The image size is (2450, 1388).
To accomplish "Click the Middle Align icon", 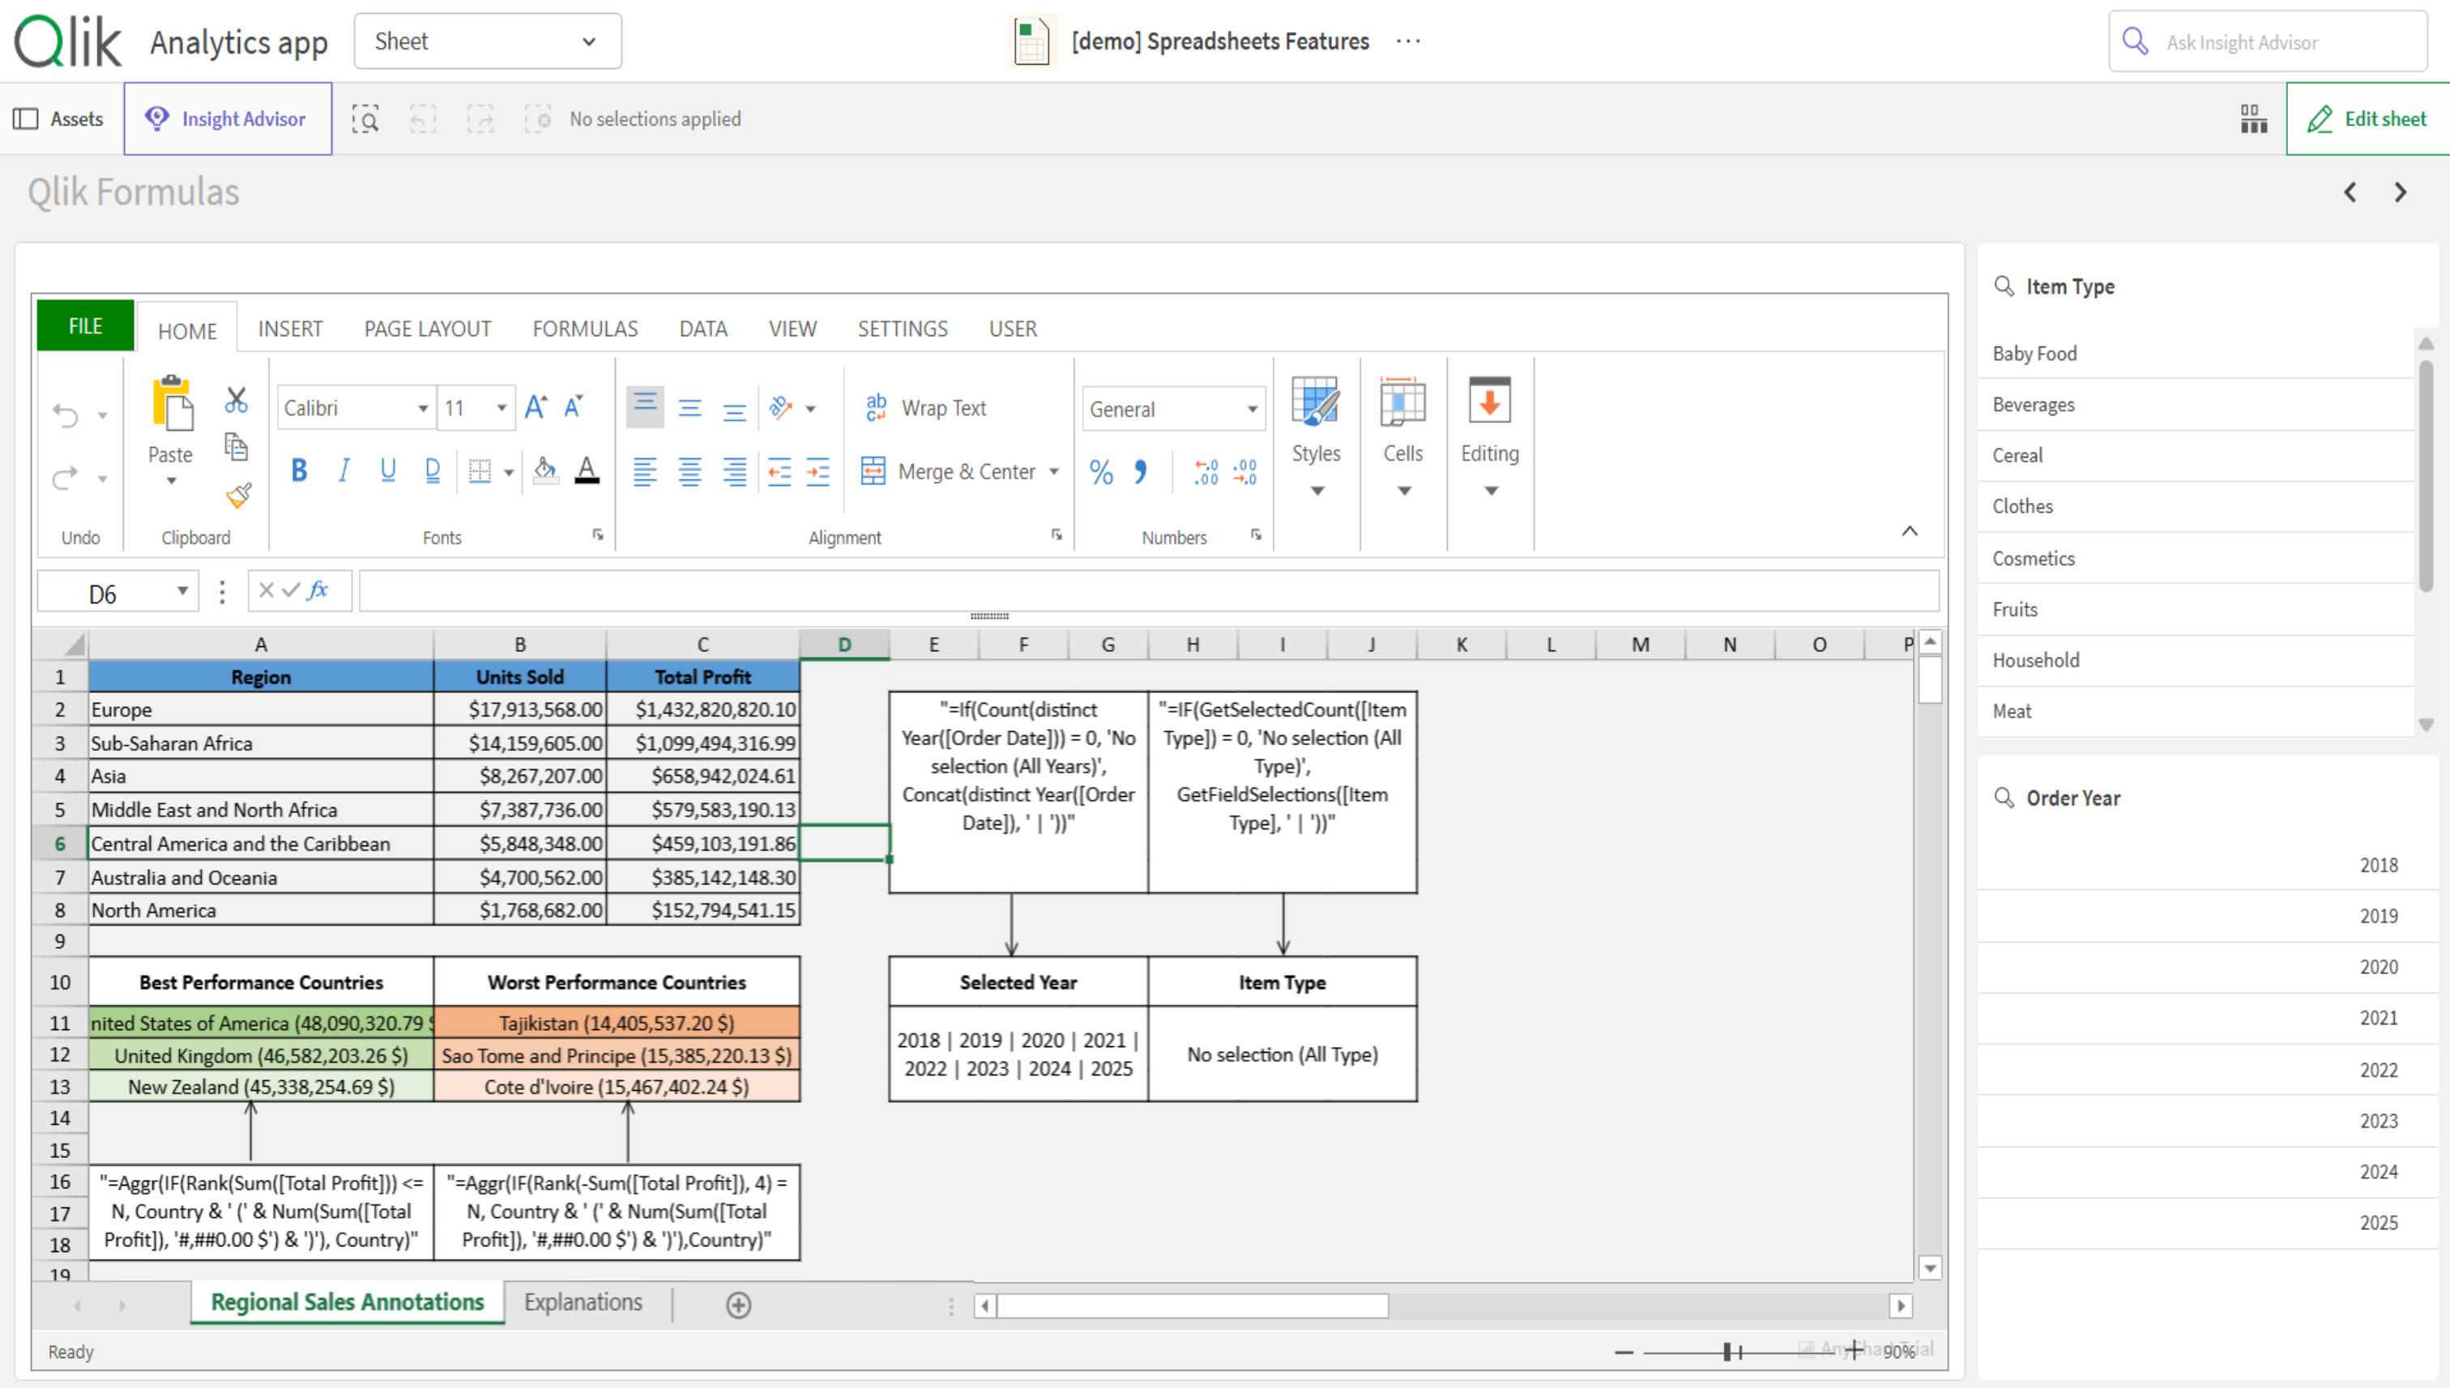I will click(690, 409).
